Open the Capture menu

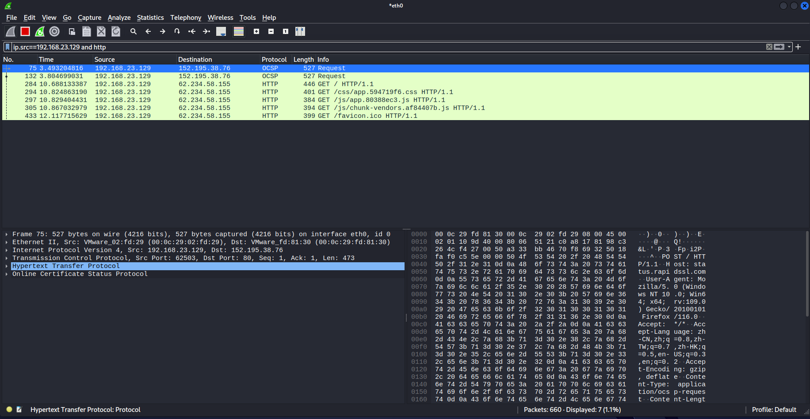pos(89,18)
